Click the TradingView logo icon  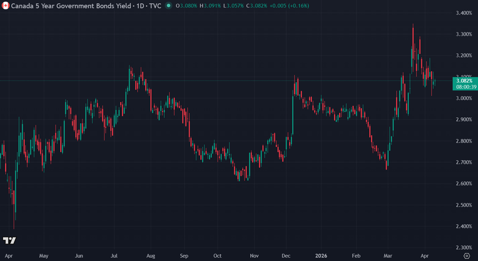pyautogui.click(x=9, y=240)
